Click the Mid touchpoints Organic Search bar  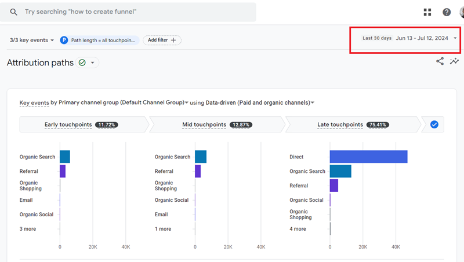201,157
